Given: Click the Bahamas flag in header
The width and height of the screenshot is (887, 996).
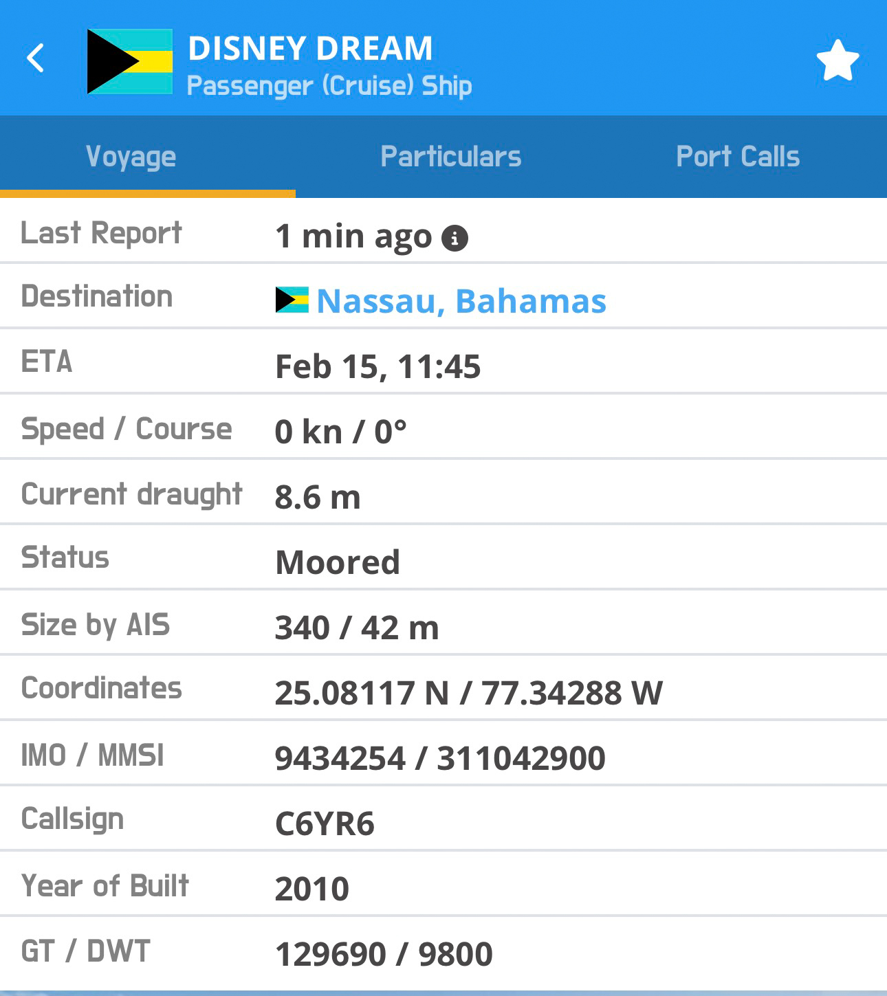Looking at the screenshot, I should (x=129, y=61).
